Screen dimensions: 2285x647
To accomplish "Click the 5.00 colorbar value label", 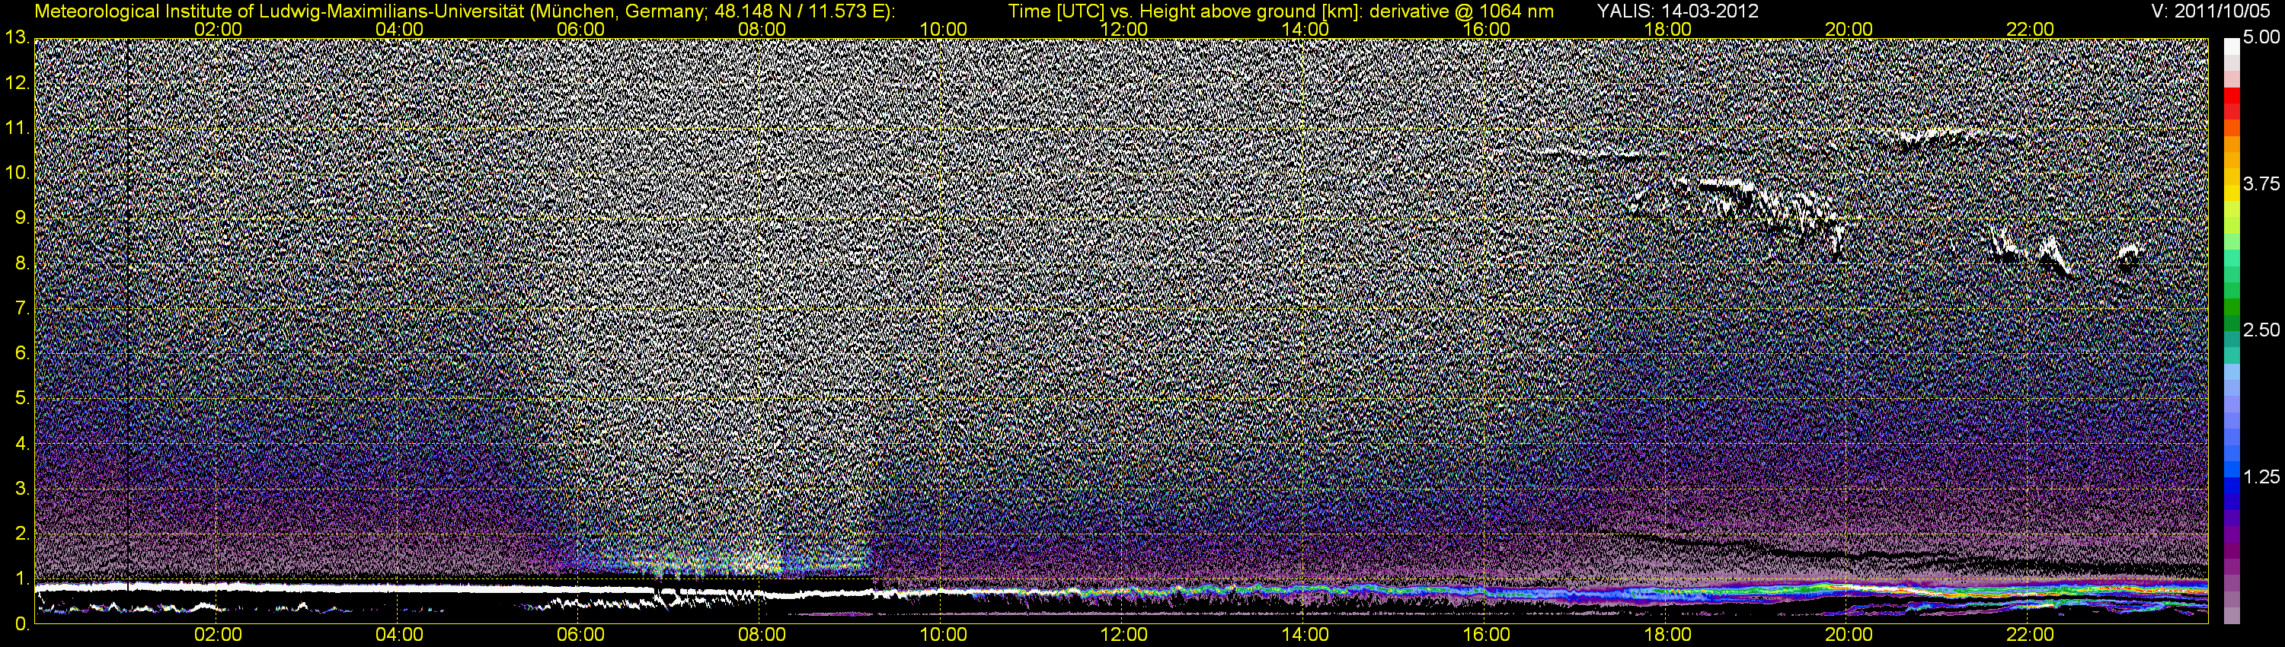I will click(x=2261, y=37).
